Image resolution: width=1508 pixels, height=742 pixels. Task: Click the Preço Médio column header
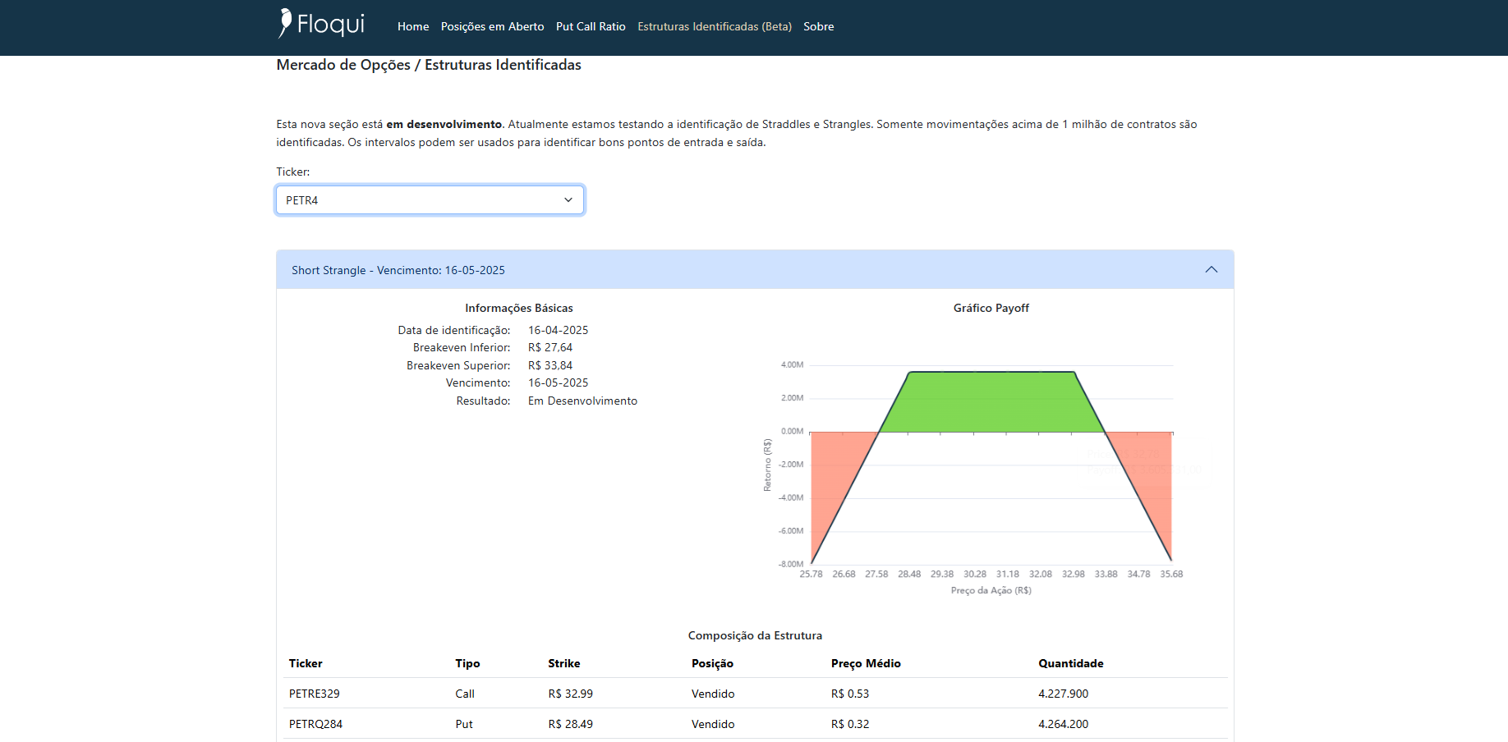866,663
